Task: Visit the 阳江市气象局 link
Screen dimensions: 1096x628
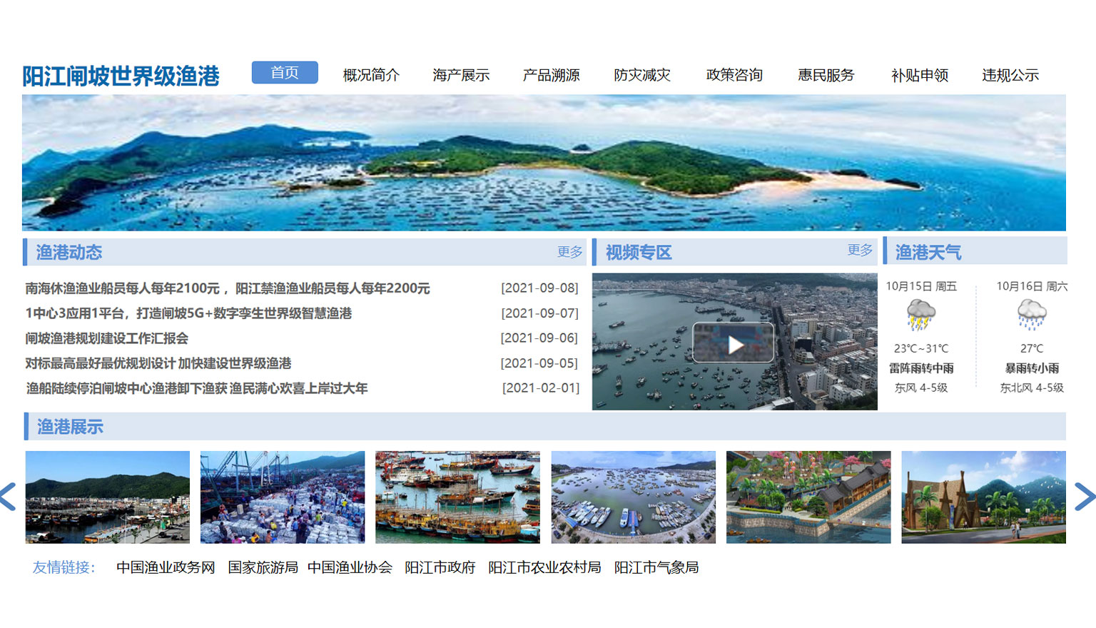Action: (x=656, y=567)
